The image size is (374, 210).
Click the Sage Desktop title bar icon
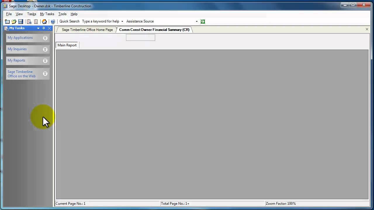[x=5, y=6]
